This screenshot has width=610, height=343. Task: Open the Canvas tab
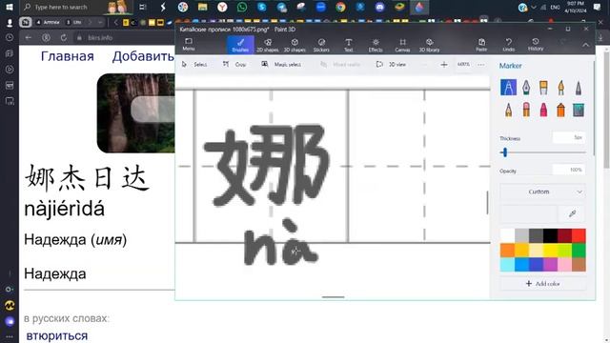tap(402, 45)
